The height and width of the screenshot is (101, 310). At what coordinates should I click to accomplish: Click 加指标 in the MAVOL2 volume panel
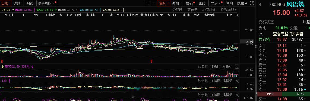click(x=215, y=67)
